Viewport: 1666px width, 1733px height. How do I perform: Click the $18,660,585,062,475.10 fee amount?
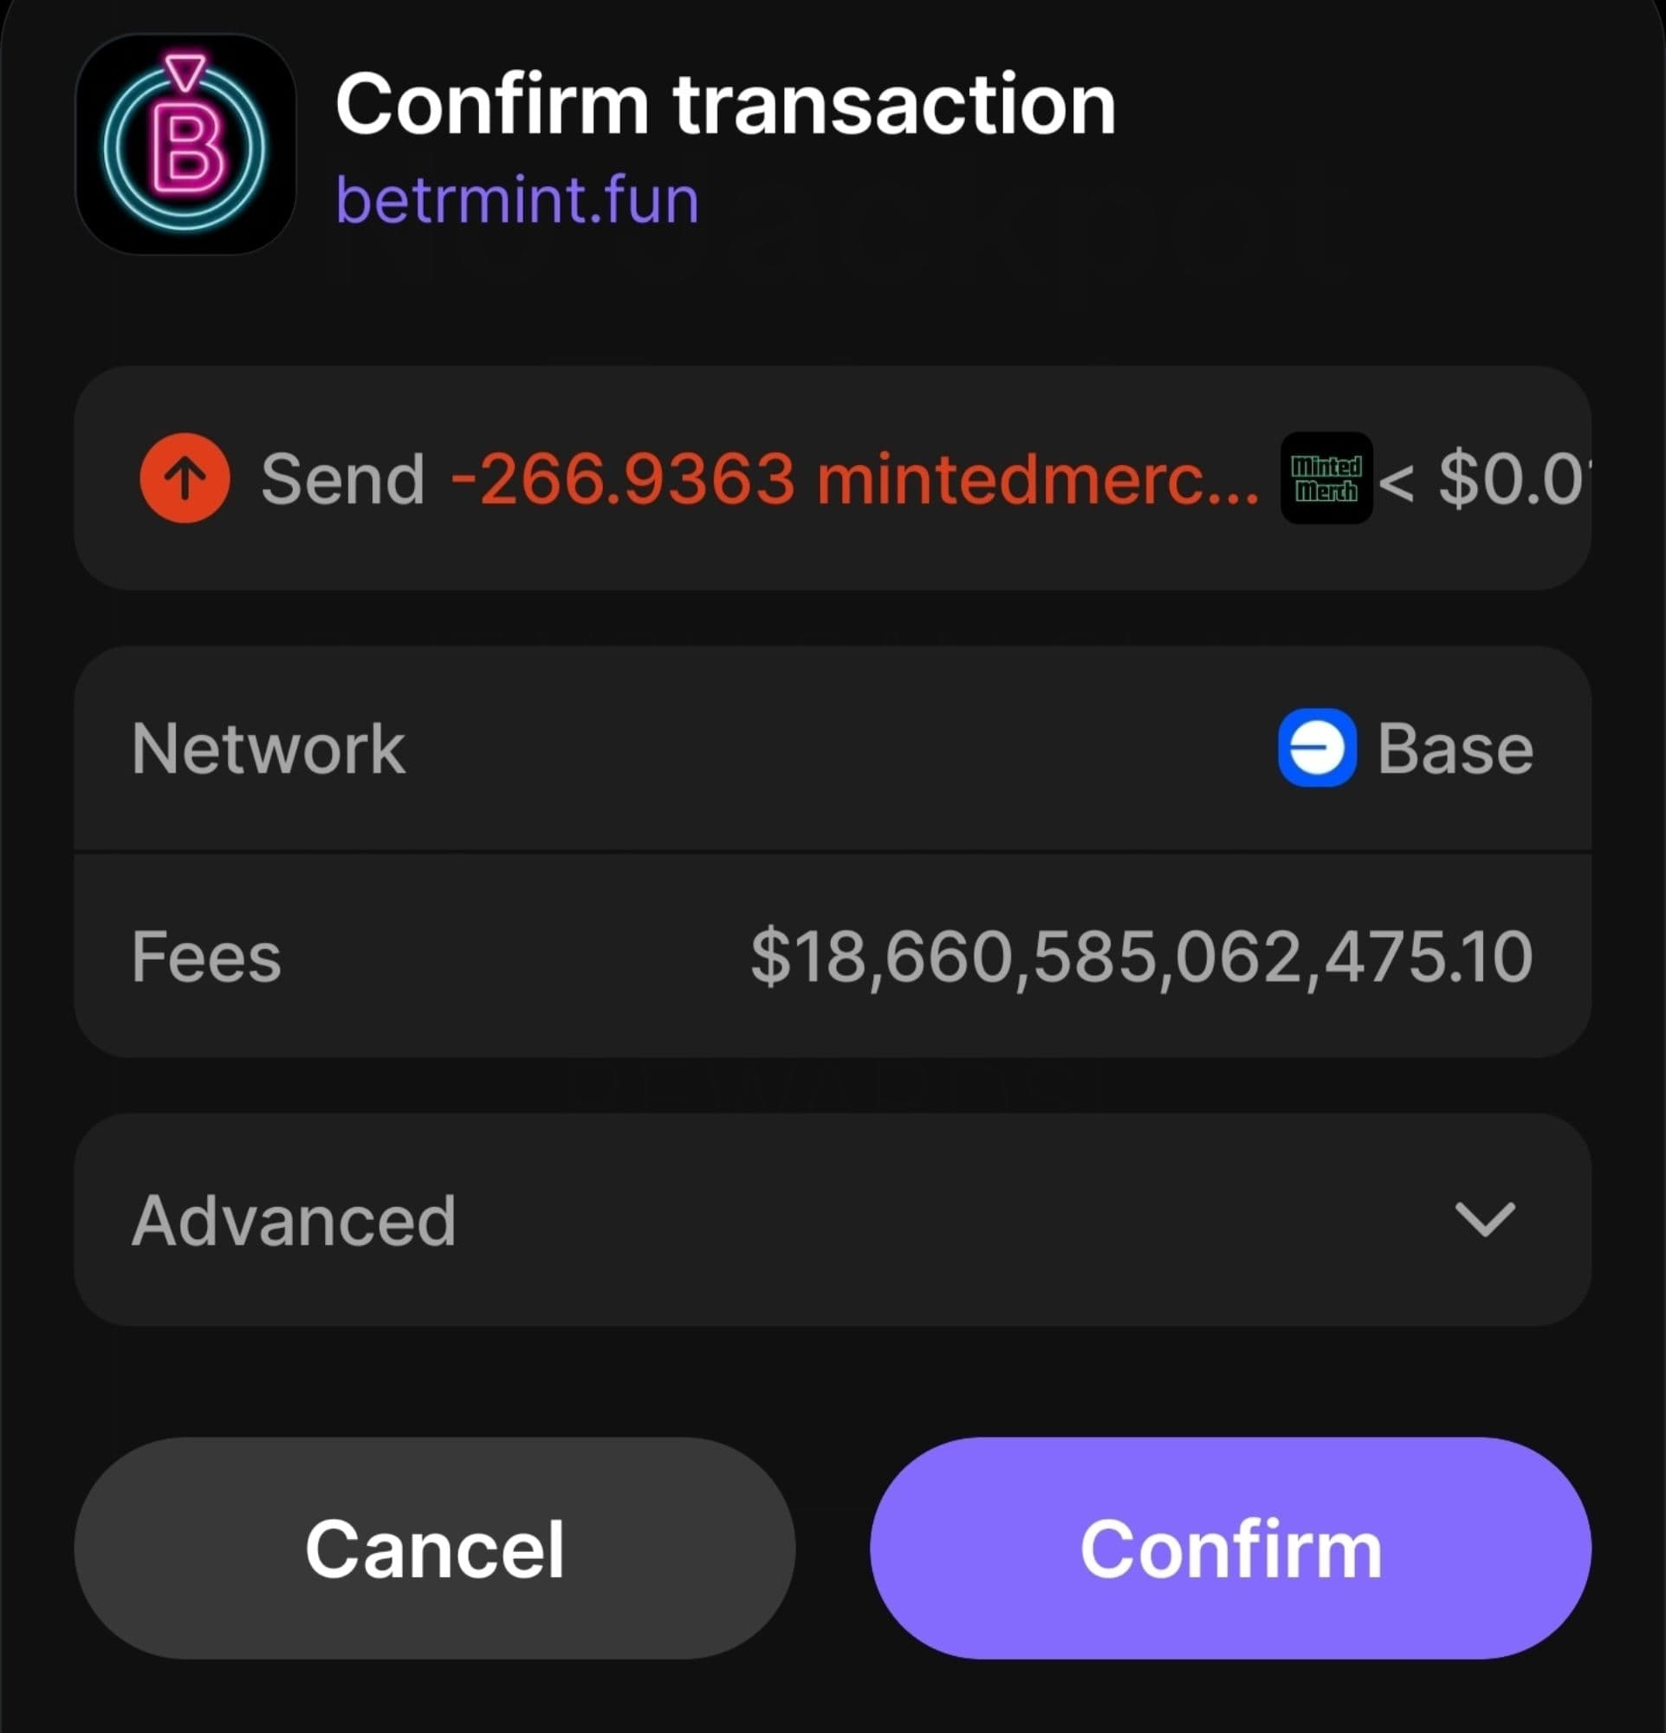(x=1141, y=956)
